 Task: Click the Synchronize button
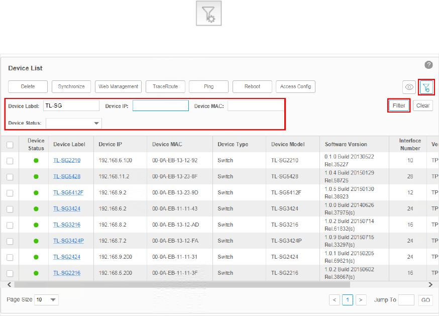pyautogui.click(x=71, y=86)
